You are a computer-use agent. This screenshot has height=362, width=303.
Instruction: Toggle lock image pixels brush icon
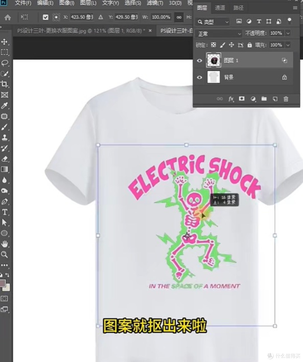(222, 45)
